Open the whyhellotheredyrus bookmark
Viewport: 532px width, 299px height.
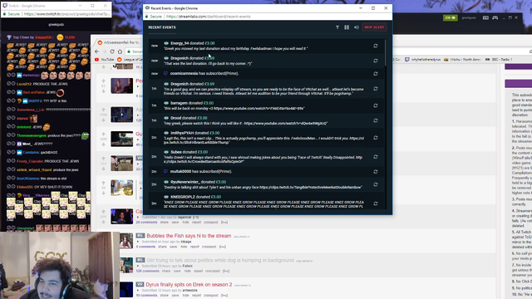423,59
